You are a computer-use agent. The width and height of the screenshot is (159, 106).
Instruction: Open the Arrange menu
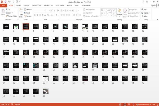pyautogui.click(x=120, y=13)
